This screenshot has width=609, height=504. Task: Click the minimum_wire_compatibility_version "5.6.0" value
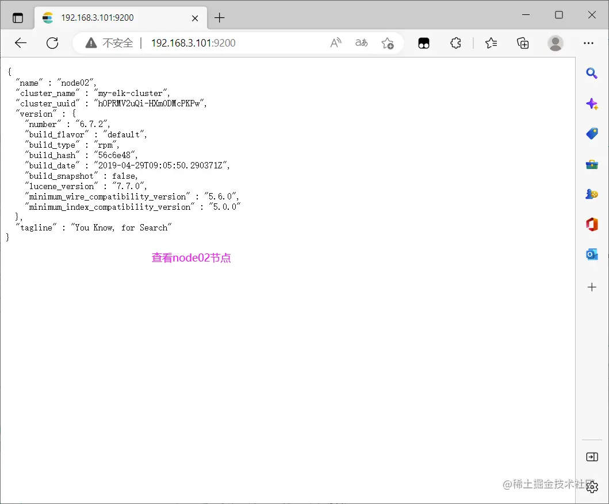click(221, 197)
